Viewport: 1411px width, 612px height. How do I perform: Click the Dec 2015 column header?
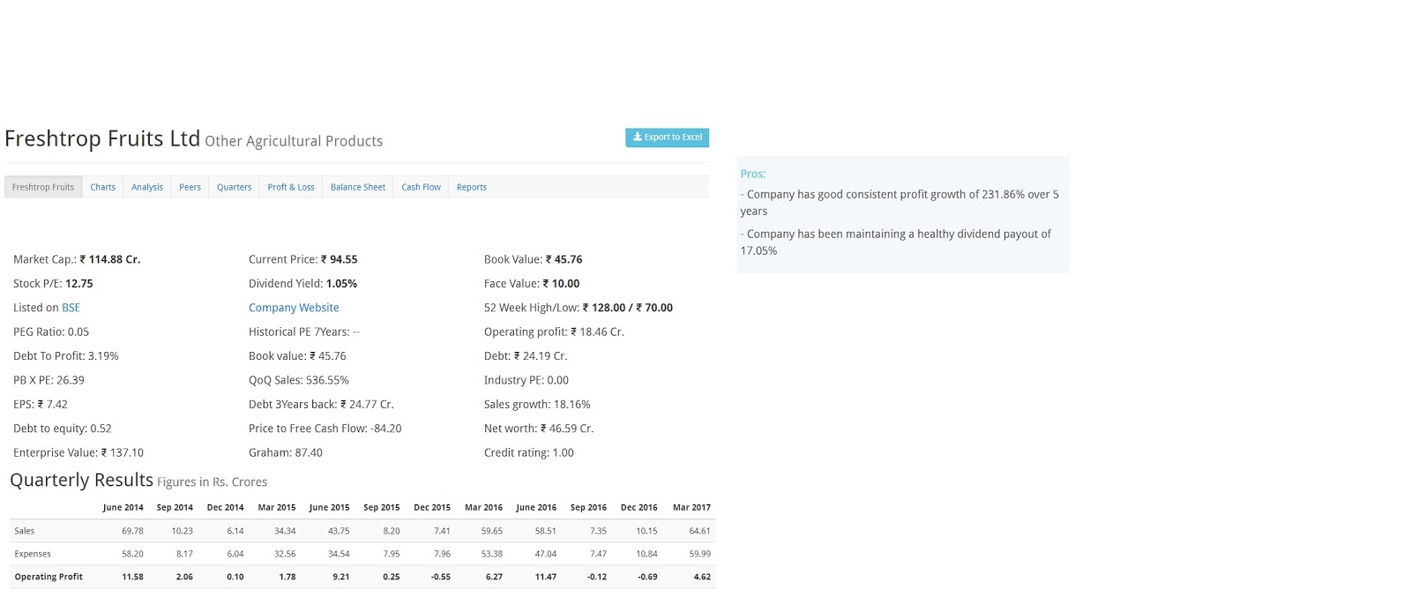pos(432,508)
